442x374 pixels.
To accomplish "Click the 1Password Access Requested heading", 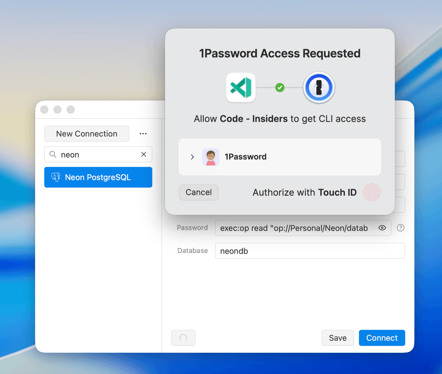I will click(x=280, y=53).
